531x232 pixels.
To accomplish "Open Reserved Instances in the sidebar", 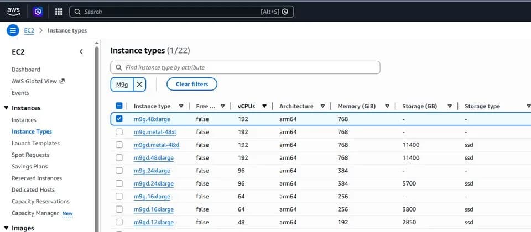I will click(37, 178).
